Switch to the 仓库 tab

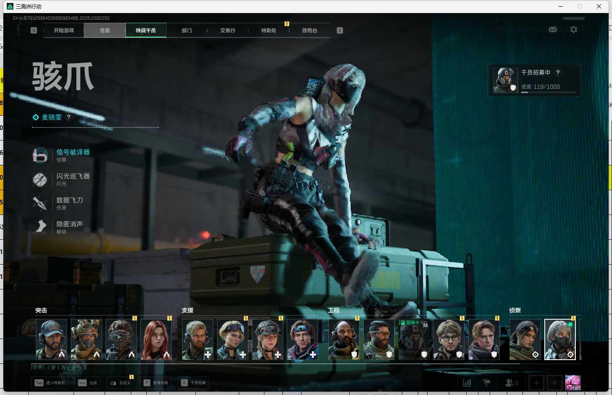click(105, 30)
